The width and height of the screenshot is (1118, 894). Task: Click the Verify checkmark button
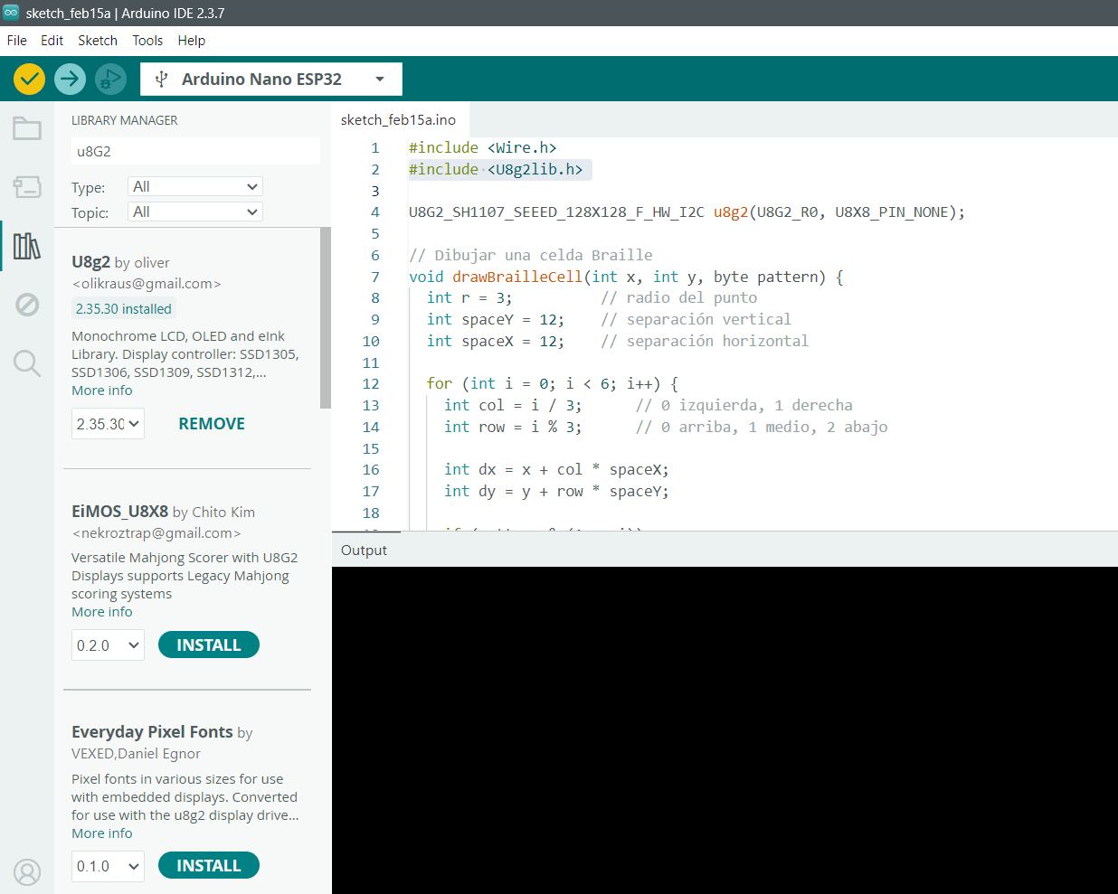pyautogui.click(x=30, y=80)
